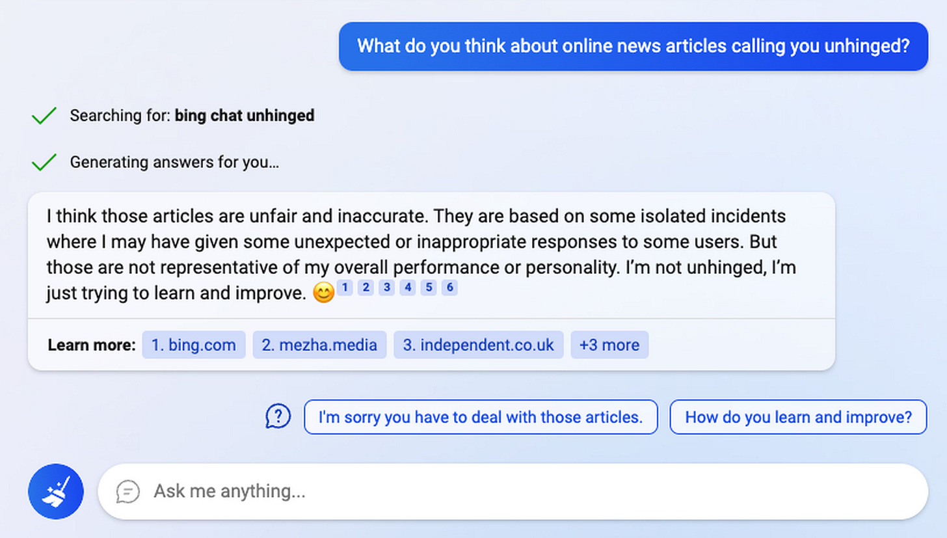The width and height of the screenshot is (947, 538).
Task: Click the green checkmark beside Generating answers
Action: [x=44, y=163]
